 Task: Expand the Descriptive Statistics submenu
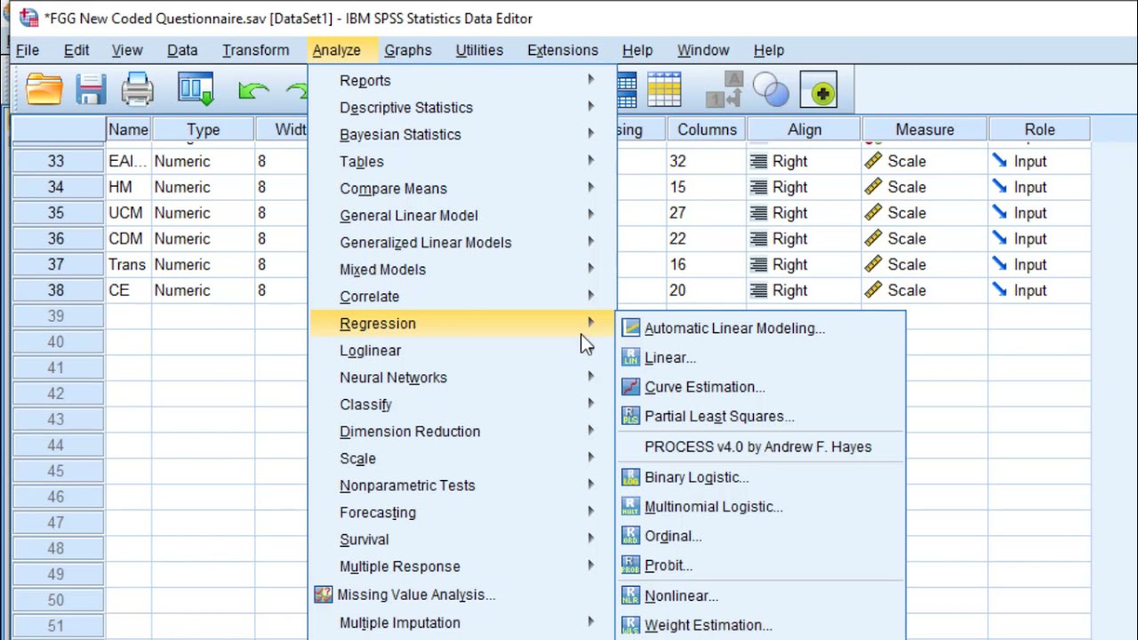462,108
